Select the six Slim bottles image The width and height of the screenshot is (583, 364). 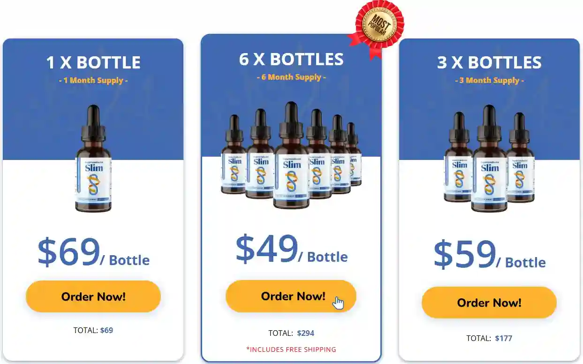pos(291,155)
